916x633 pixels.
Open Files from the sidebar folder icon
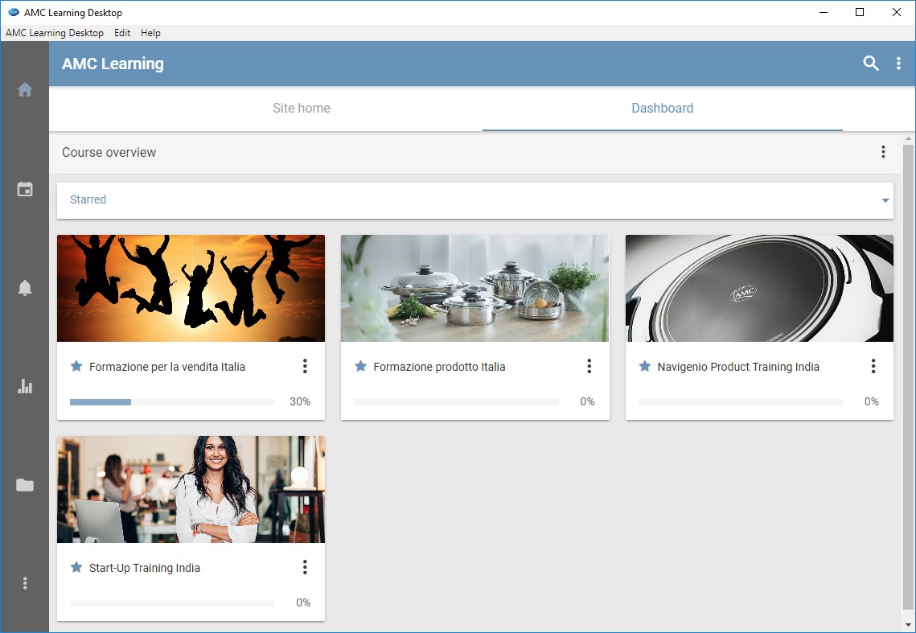coord(25,485)
